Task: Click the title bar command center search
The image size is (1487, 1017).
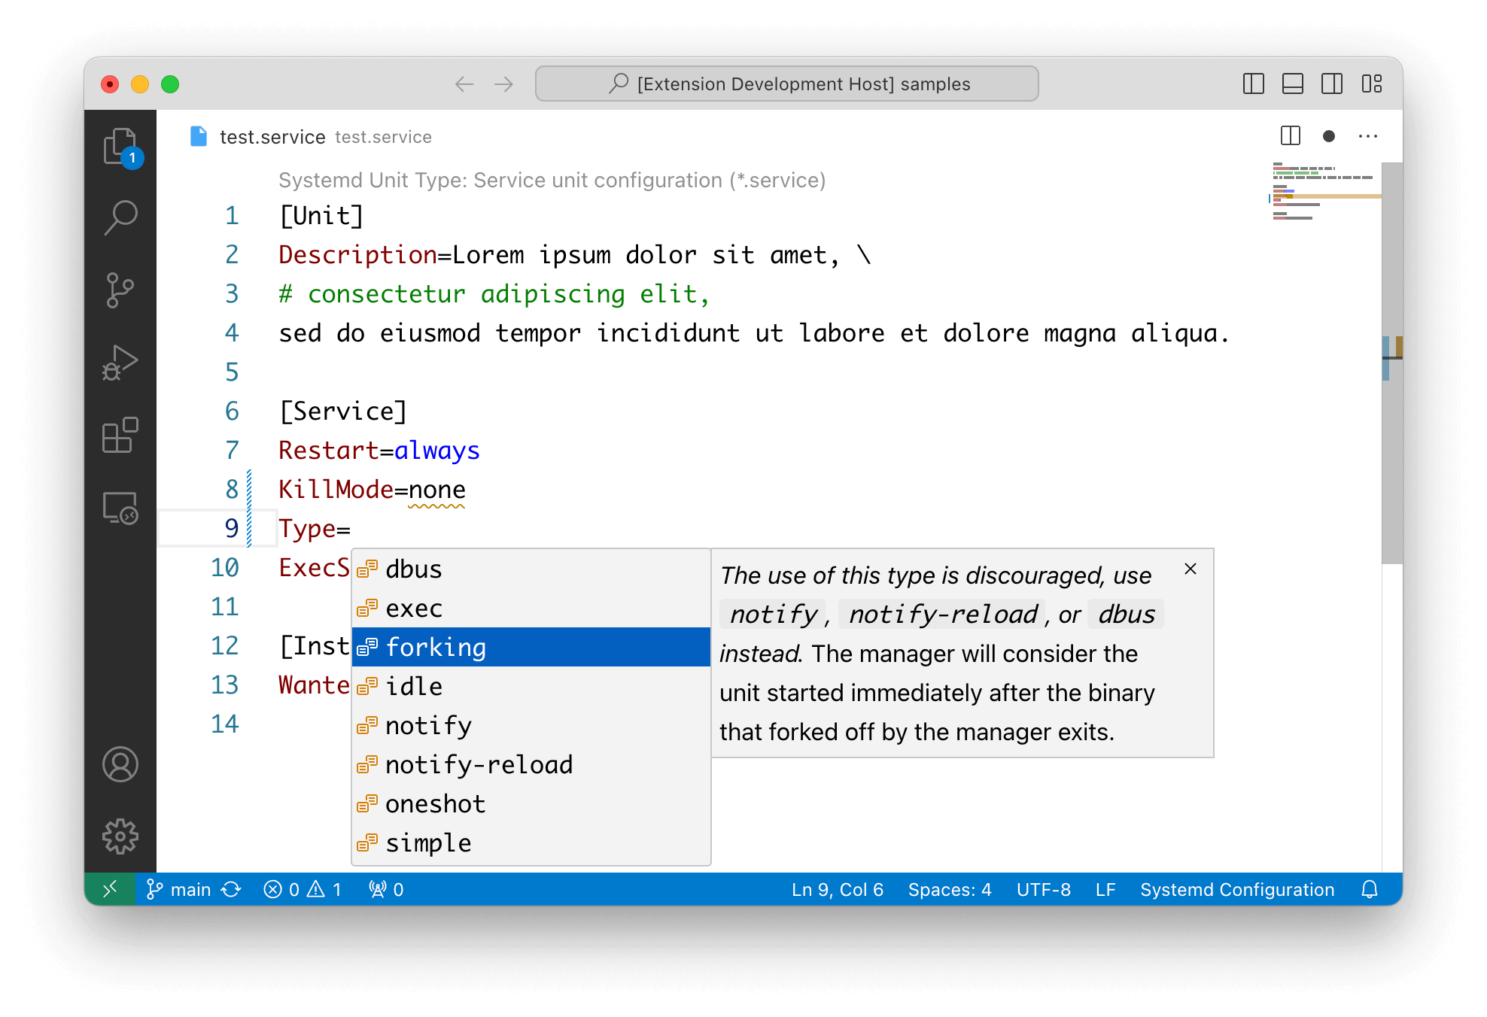Action: click(x=786, y=83)
